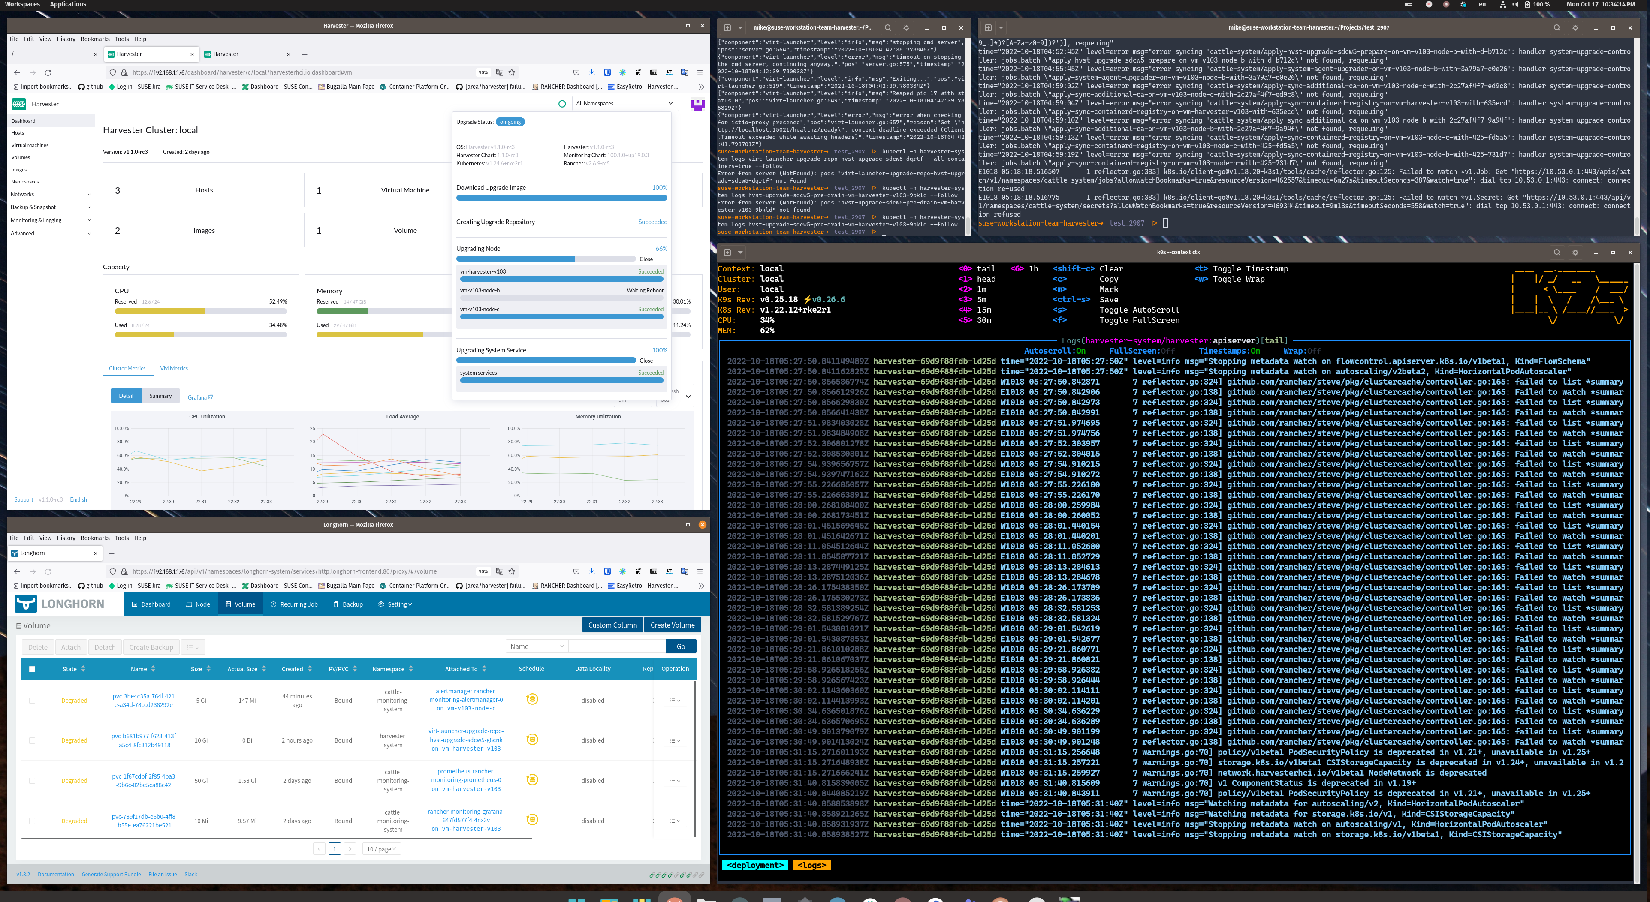Image resolution: width=1650 pixels, height=902 pixels.
Task: Check the select-all checkbox in Volume table header
Action: (x=31, y=668)
